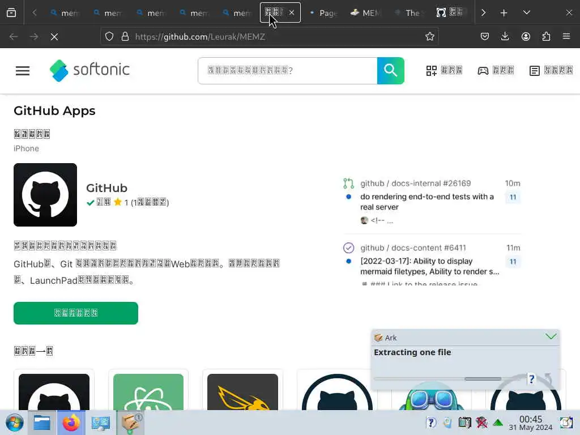Click the show desktop corner icon

pos(566,423)
